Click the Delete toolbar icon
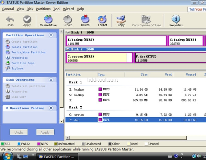The height and width of the screenshot is (160, 206). click(x=85, y=21)
